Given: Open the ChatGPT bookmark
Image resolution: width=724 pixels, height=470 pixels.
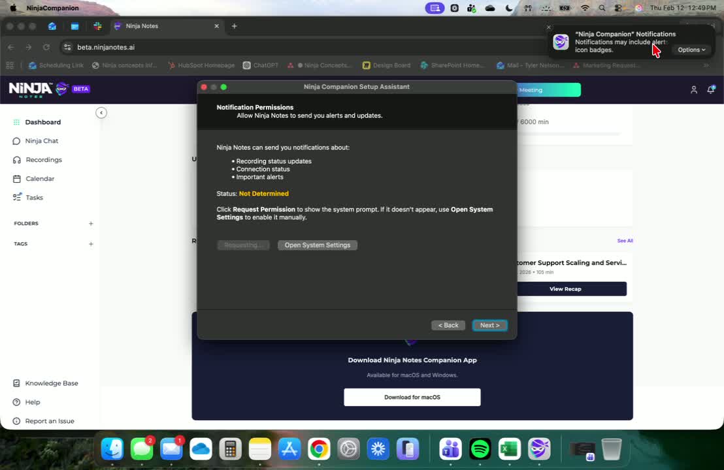Looking at the screenshot, I should point(261,65).
